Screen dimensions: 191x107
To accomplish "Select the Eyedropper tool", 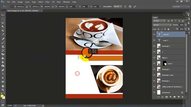I will (3, 34).
